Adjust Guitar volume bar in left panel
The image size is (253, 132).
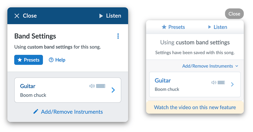(x=101, y=86)
